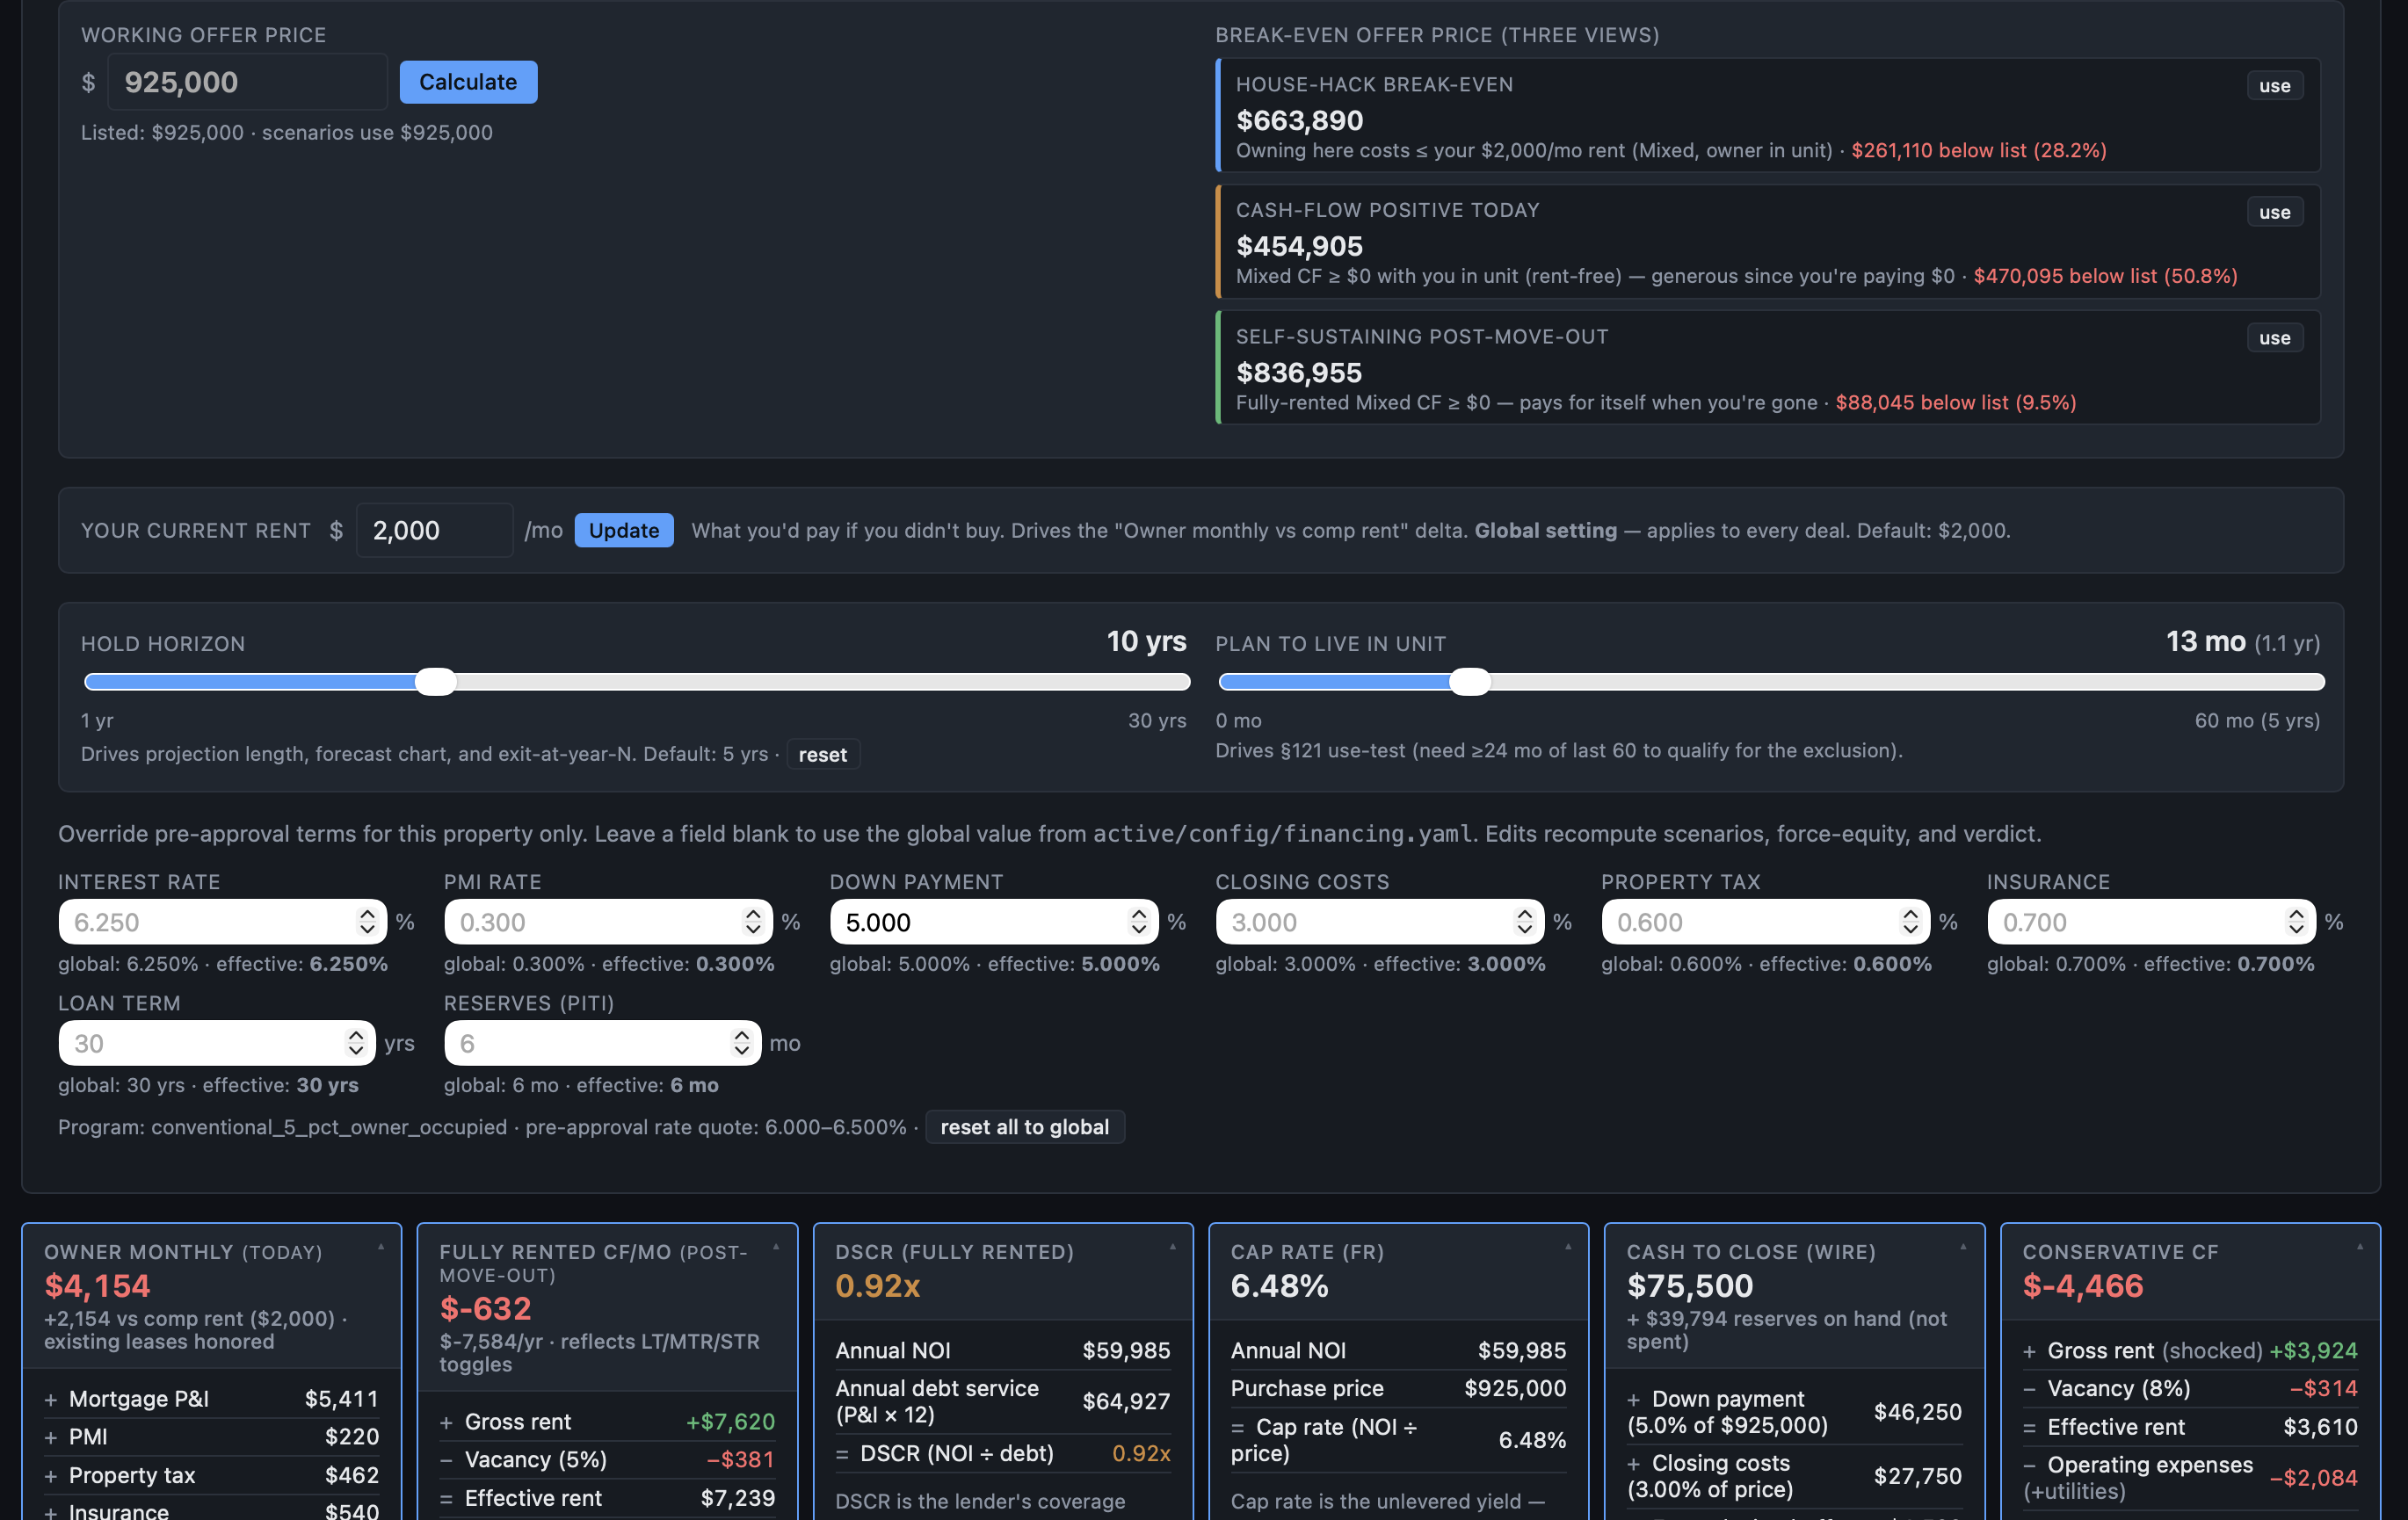Viewport: 2408px width, 1520px height.
Task: Click the Down Payment stepper arrows
Action: click(x=1139, y=922)
